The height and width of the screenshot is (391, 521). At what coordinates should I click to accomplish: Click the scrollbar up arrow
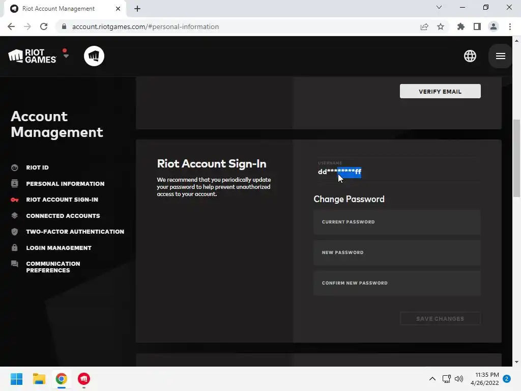tap(516, 41)
